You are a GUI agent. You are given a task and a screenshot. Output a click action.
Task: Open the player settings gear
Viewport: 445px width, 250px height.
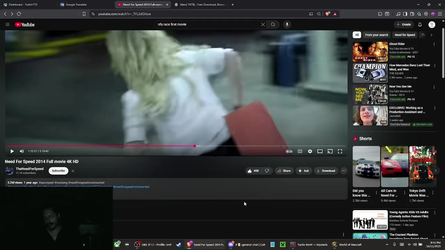tap(310, 151)
